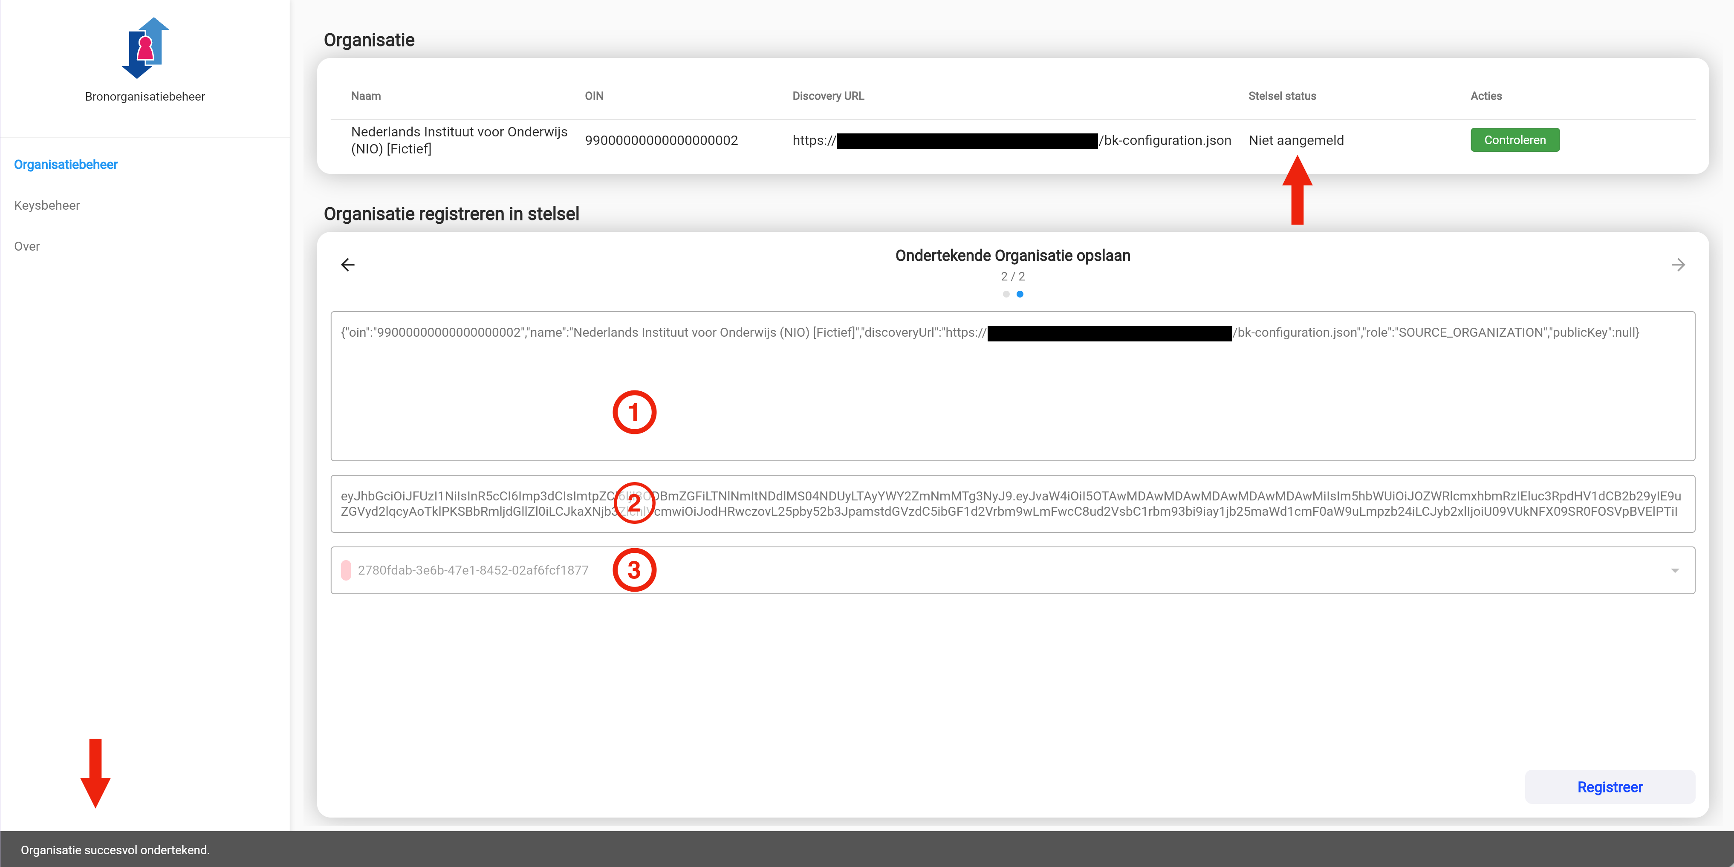Select the key 2780fdab-3e6b-47e1 field
This screenshot has width=1734, height=867.
tap(473, 570)
